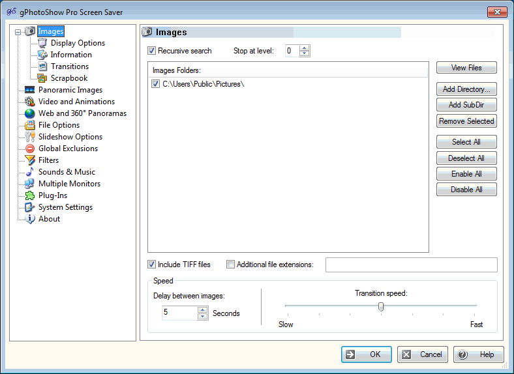This screenshot has width=514, height=374.
Task: Click the Sounds & Music note icon
Action: point(30,172)
